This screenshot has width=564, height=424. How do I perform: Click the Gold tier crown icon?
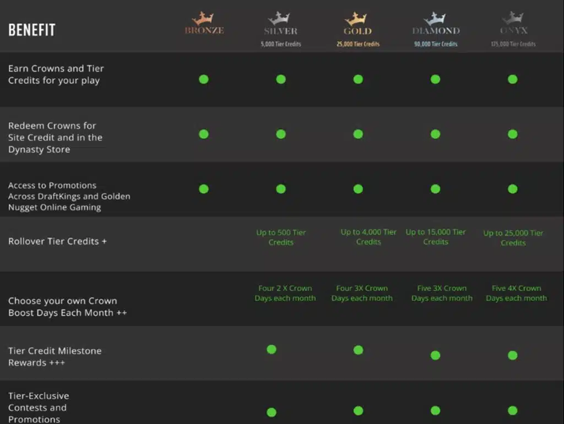356,18
